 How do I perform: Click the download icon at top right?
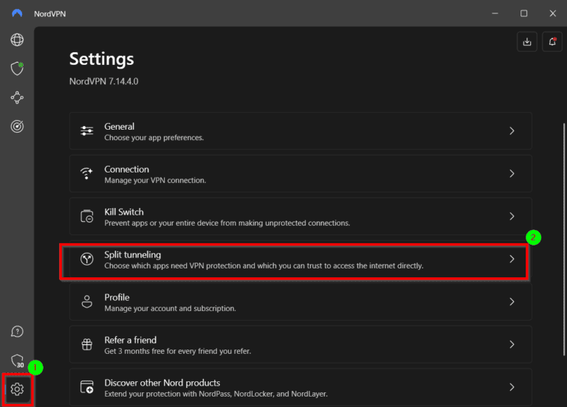tap(527, 42)
